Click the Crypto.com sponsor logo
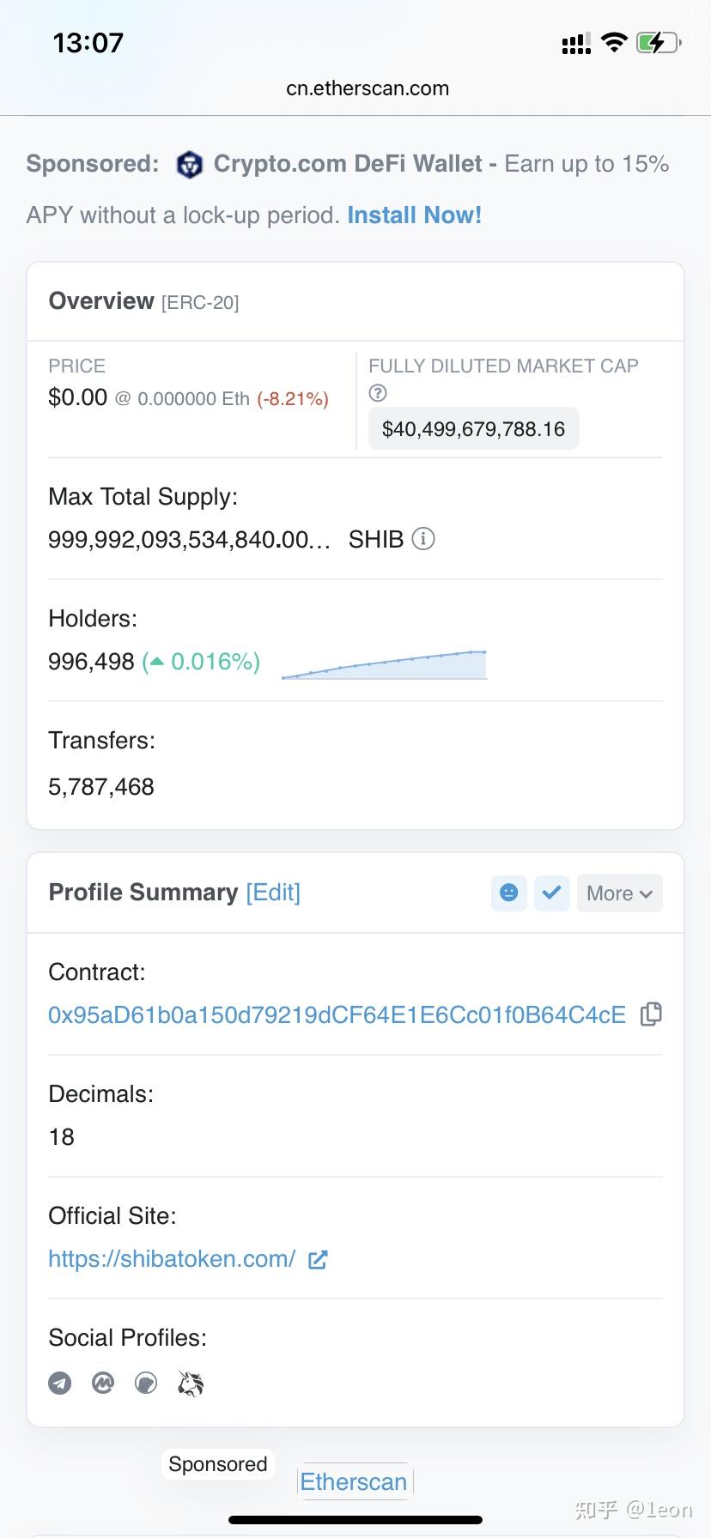Screen dimensions: 711x1538 click(189, 164)
